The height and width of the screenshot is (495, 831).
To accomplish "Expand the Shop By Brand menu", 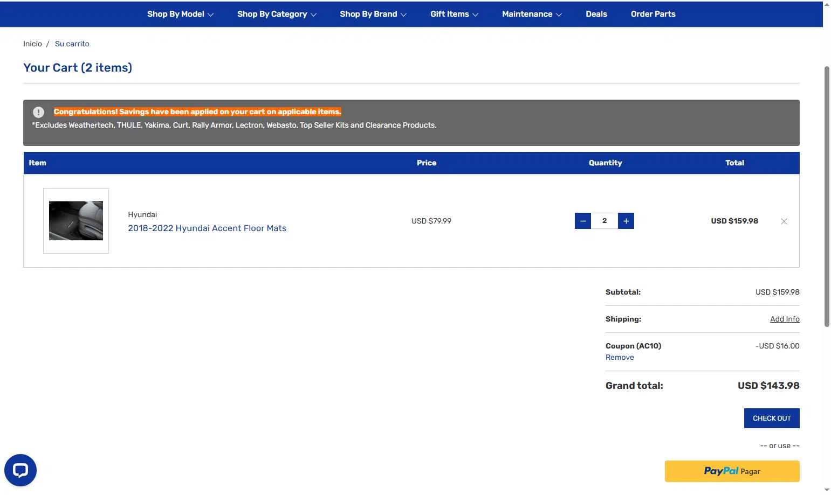I will pos(373,14).
